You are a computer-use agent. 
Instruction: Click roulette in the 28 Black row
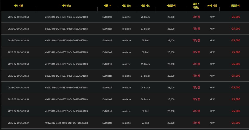coord(126,99)
